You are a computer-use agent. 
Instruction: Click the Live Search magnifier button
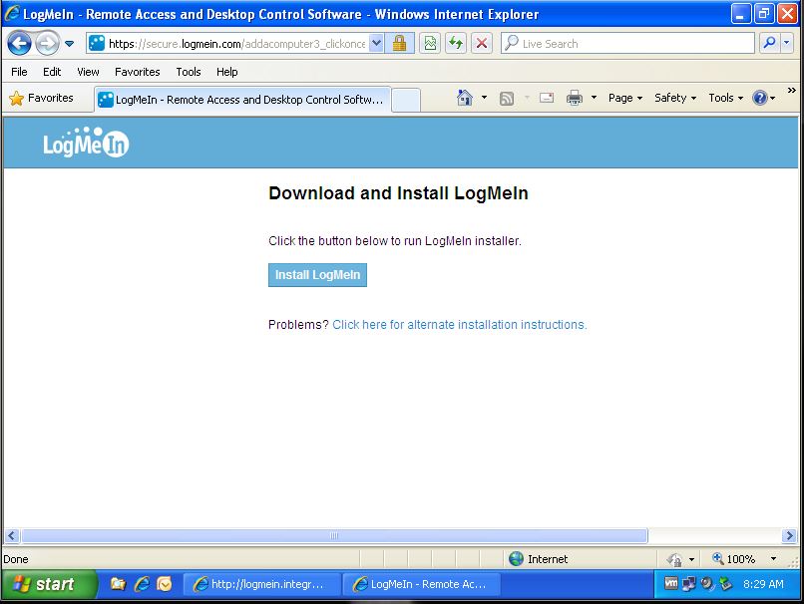pyautogui.click(x=769, y=44)
